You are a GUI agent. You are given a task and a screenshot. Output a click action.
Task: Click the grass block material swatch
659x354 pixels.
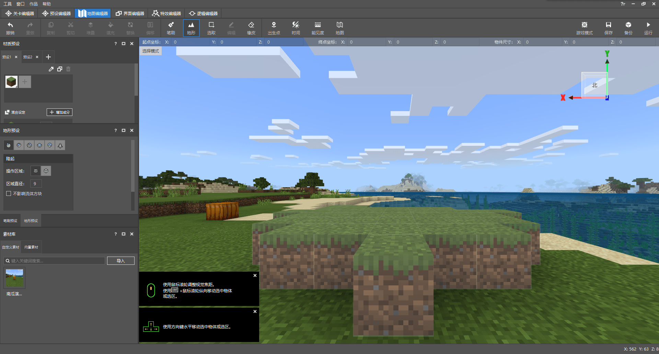pyautogui.click(x=11, y=82)
